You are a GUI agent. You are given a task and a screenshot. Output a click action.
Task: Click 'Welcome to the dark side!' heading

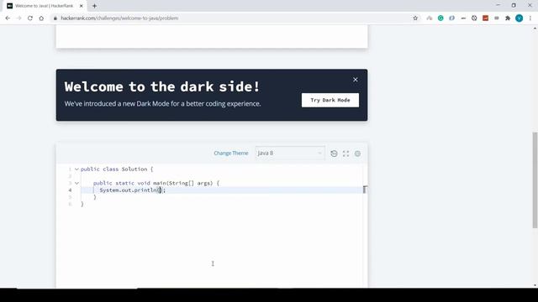(x=162, y=86)
